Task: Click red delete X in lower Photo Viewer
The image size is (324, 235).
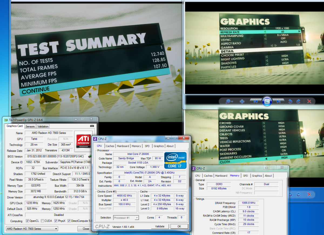Action: pos(309,194)
